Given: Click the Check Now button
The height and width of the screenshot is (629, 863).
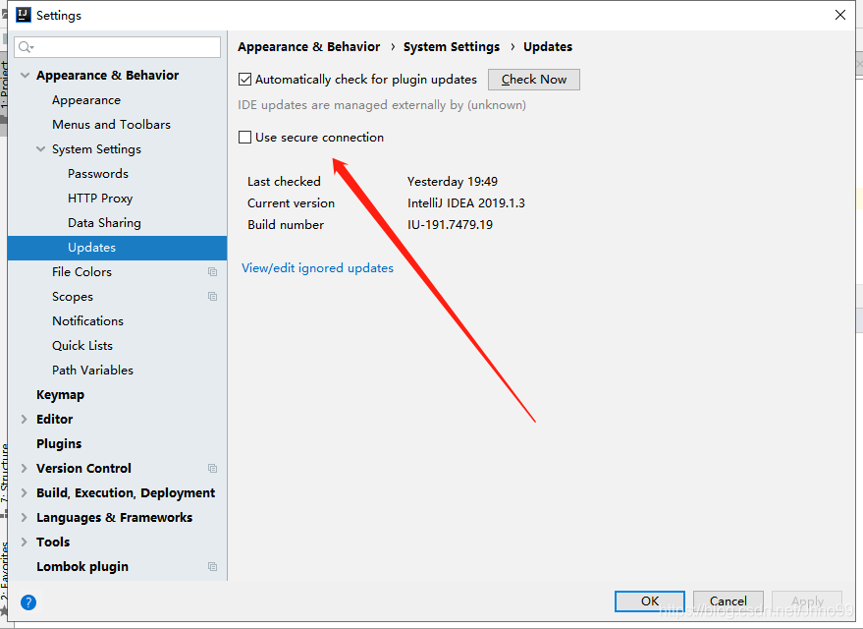Looking at the screenshot, I should pyautogui.click(x=534, y=80).
